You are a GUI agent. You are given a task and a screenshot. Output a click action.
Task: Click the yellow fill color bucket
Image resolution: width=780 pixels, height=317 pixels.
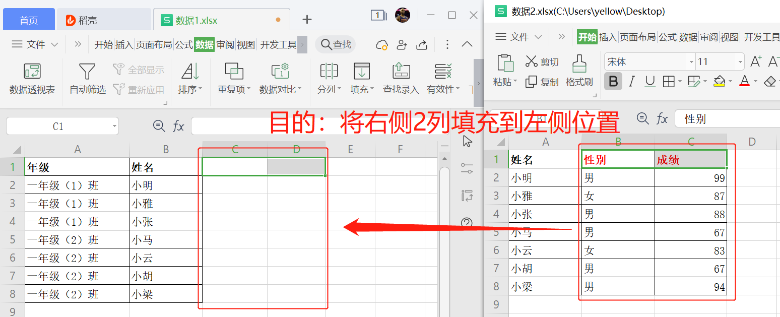[x=719, y=81]
